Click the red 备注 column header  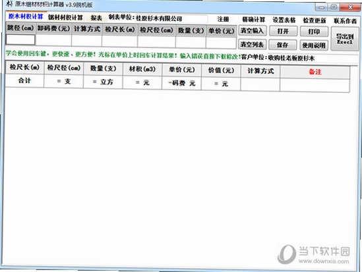[315, 72]
